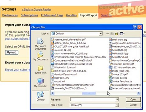146x112 pixels.
Task: Select Disti-System-Utility-20.2.34.1.zip
Action: click(x=69, y=71)
